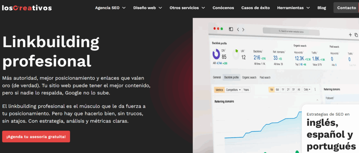Click the paragraph starting 'El linkbuilding profesional es'
Viewport: 359px width, 153px height.
click(x=74, y=114)
